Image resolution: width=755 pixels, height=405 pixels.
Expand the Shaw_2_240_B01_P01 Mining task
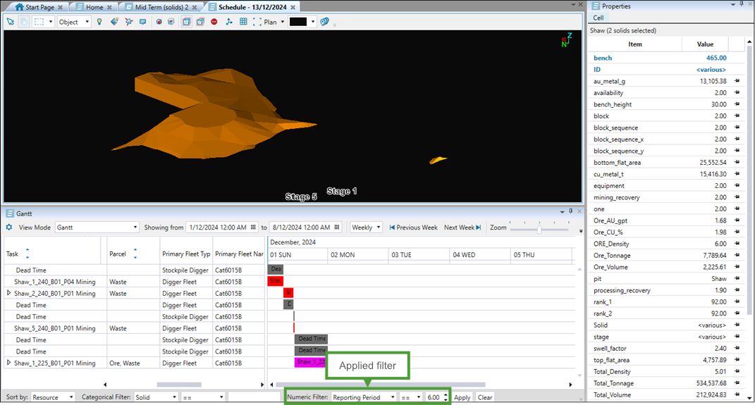click(x=8, y=294)
